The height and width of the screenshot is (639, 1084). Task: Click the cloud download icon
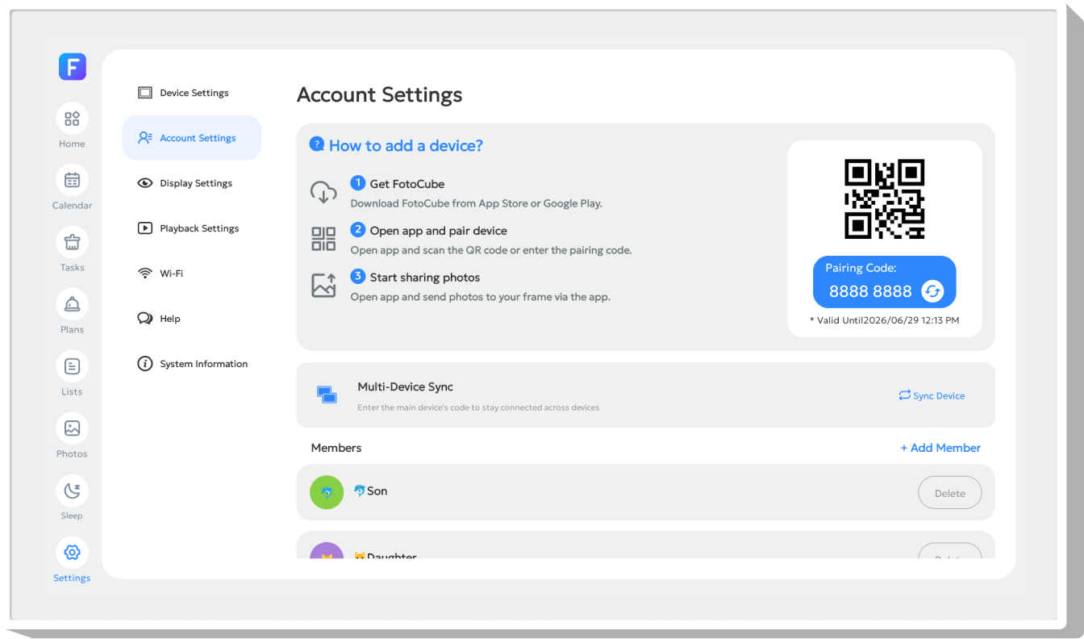tap(323, 192)
